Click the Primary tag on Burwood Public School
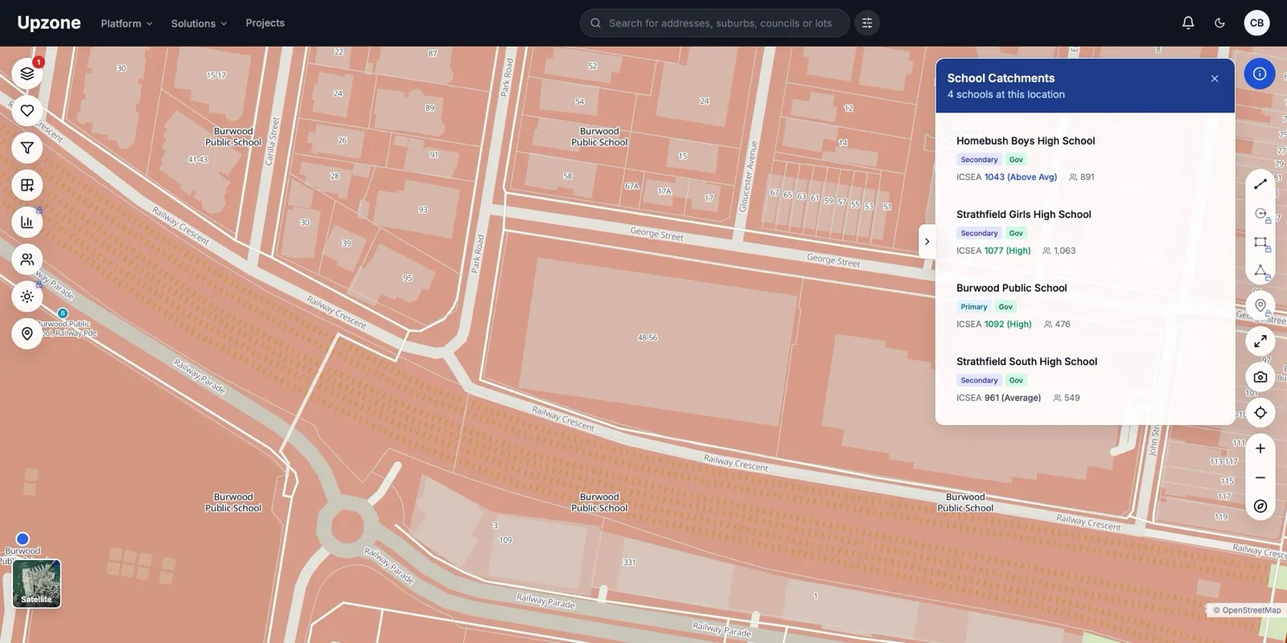The height and width of the screenshot is (643, 1287). point(973,307)
